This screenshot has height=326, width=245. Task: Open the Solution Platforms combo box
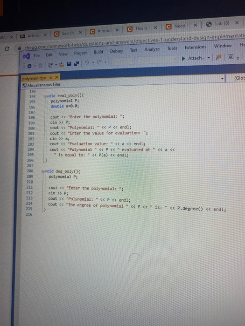click(x=157, y=60)
